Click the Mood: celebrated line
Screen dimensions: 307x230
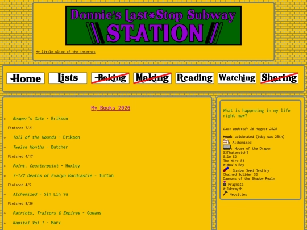tap(254, 137)
